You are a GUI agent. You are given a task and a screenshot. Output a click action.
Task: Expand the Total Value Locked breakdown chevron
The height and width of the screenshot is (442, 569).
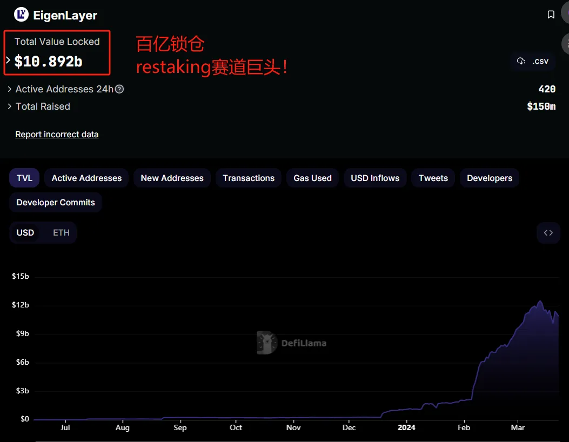(8, 60)
